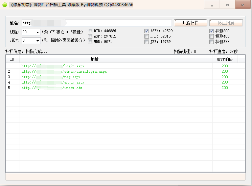
Task: Tick the PHP dictionary checkbox
Action: 147,36
